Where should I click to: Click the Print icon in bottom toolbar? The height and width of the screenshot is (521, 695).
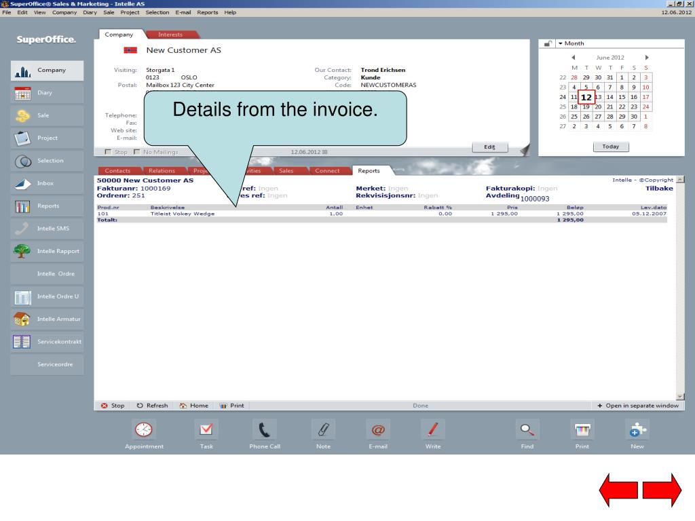click(x=582, y=429)
